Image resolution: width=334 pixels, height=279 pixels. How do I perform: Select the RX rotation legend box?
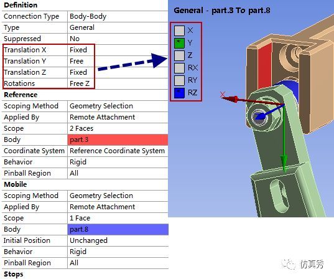[x=179, y=68]
